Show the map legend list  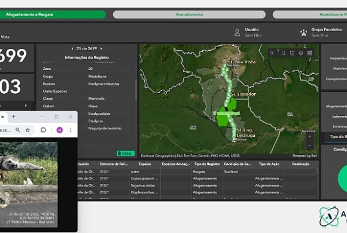[292, 53]
